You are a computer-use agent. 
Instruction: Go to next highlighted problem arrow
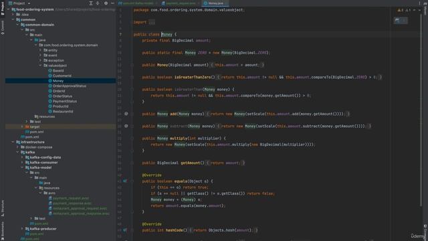pos(419,10)
